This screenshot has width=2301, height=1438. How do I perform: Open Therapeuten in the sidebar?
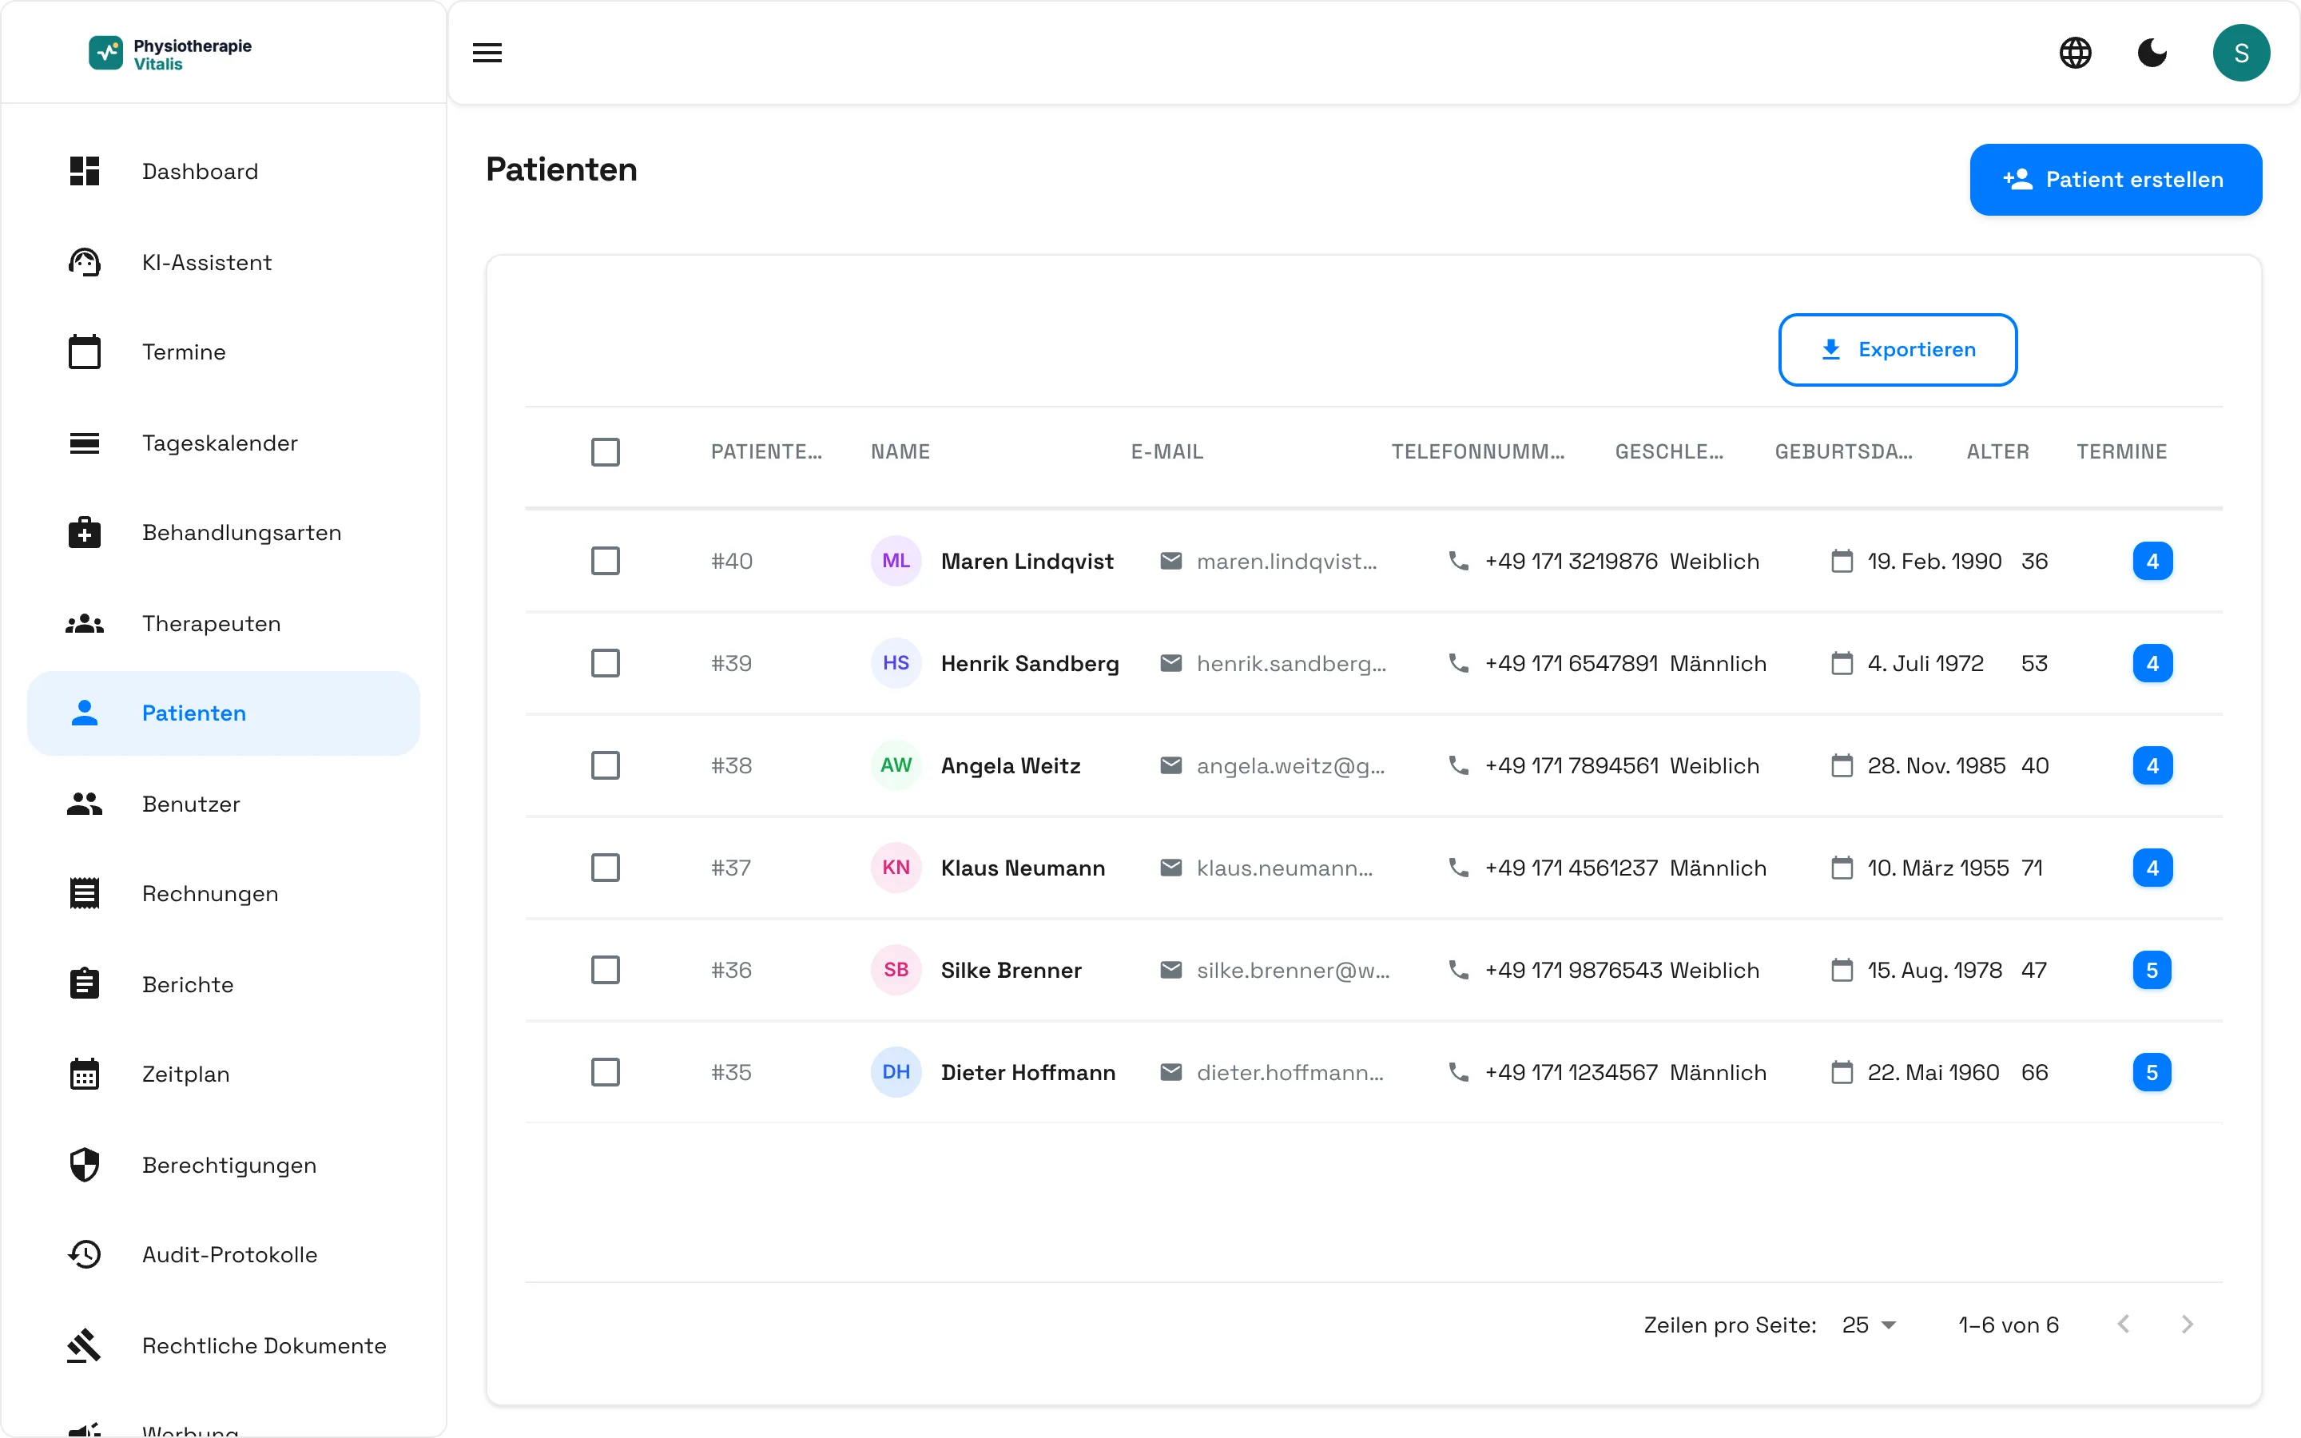point(224,623)
